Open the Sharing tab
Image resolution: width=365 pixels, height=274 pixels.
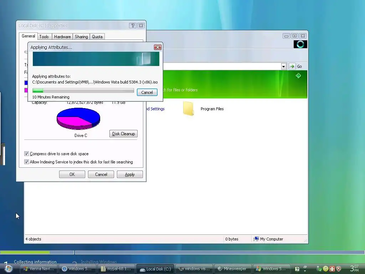pos(81,37)
